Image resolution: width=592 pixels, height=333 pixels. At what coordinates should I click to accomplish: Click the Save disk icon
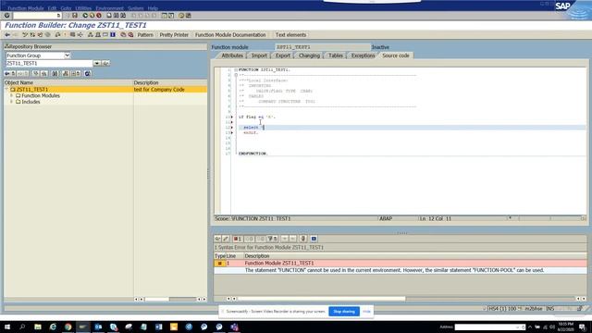(75, 16)
